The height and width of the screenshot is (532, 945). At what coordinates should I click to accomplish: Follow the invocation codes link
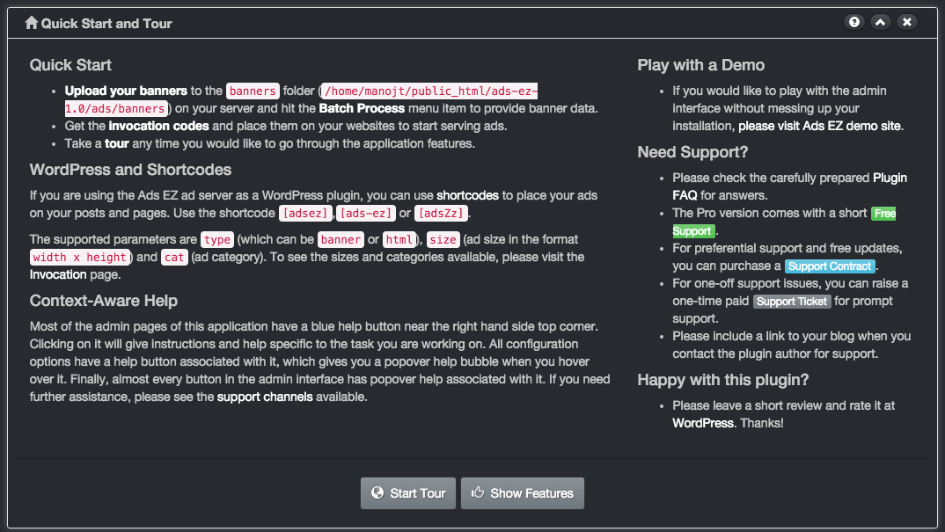coord(158,126)
